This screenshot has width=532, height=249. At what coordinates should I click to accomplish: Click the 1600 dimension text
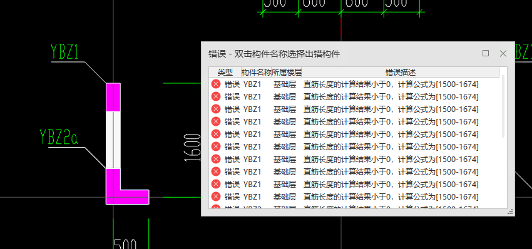[x=192, y=148]
